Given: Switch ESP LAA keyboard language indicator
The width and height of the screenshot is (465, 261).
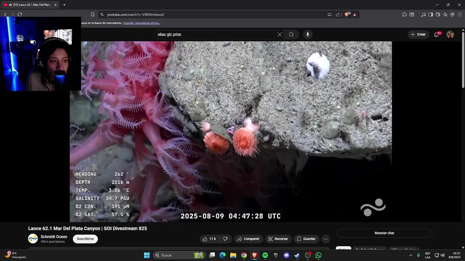Looking at the screenshot, I should [x=428, y=255].
